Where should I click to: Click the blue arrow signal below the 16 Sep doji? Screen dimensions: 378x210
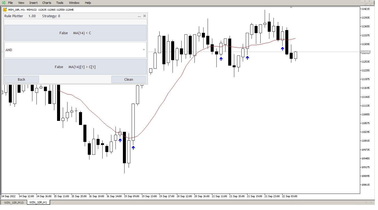120,140
